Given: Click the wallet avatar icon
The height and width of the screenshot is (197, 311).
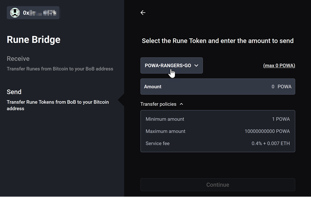Looking at the screenshot, I should pyautogui.click(x=15, y=13).
